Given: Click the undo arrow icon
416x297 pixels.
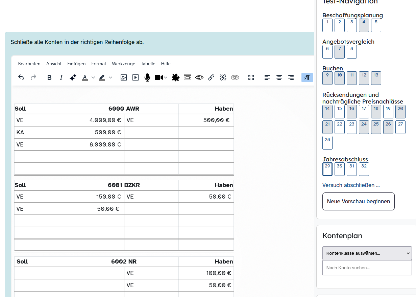Looking at the screenshot, I should point(21,77).
